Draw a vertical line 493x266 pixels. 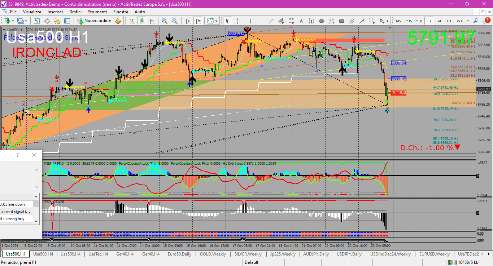click(250, 21)
